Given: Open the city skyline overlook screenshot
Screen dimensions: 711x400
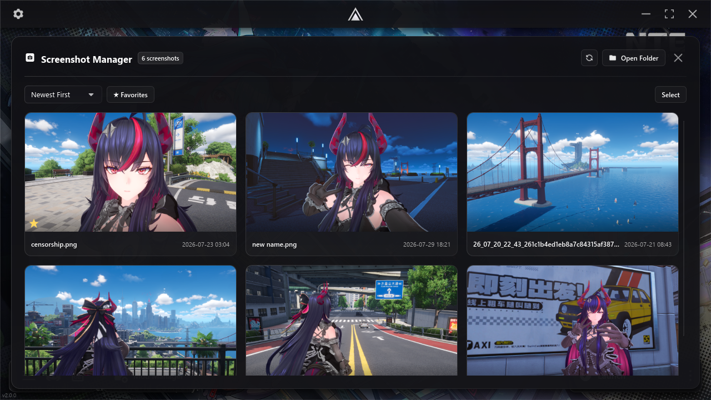Looking at the screenshot, I should (x=131, y=320).
